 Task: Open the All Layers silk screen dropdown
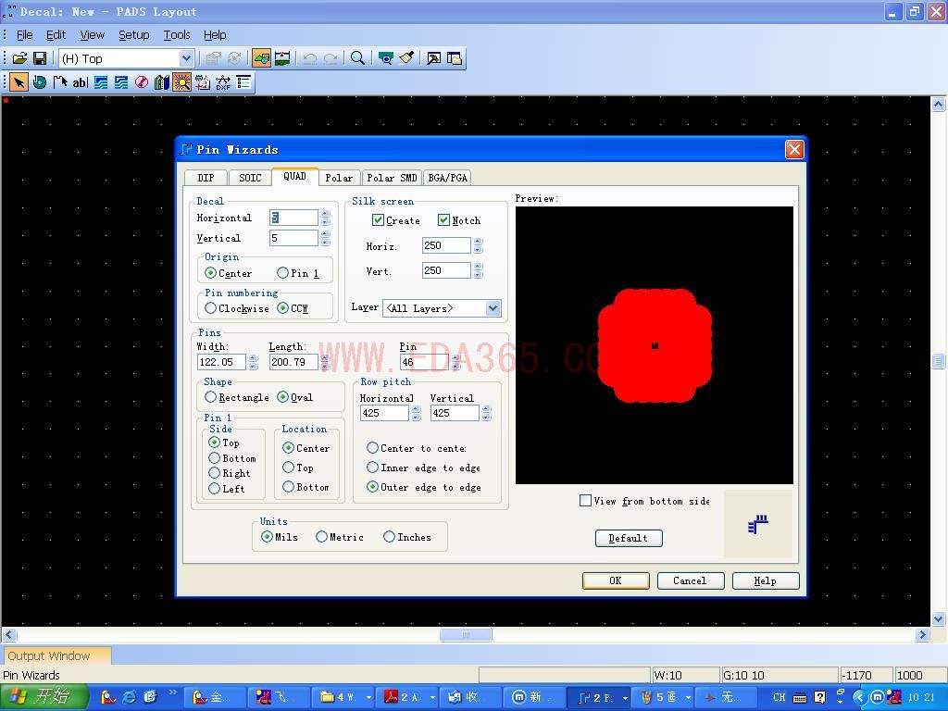pyautogui.click(x=493, y=308)
